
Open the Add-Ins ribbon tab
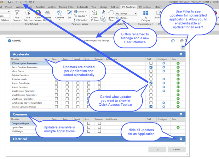pos(115,7)
